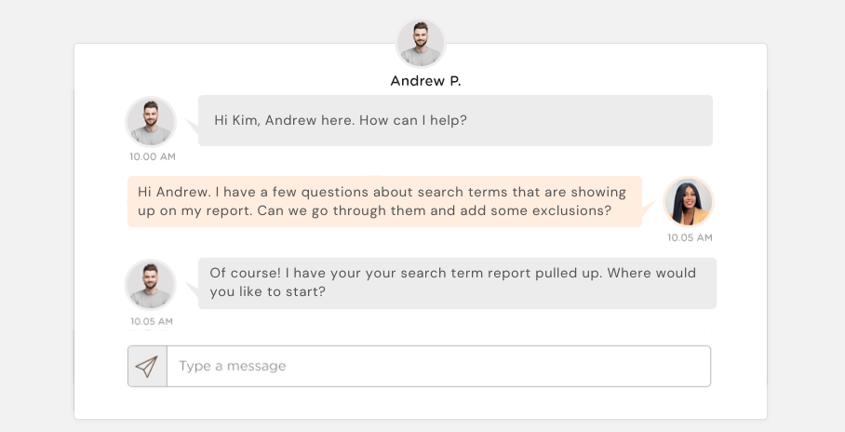This screenshot has width=845, height=432.
Task: Click the 10.05 AM timestamp under Andrew's avatar
Action: click(x=152, y=321)
